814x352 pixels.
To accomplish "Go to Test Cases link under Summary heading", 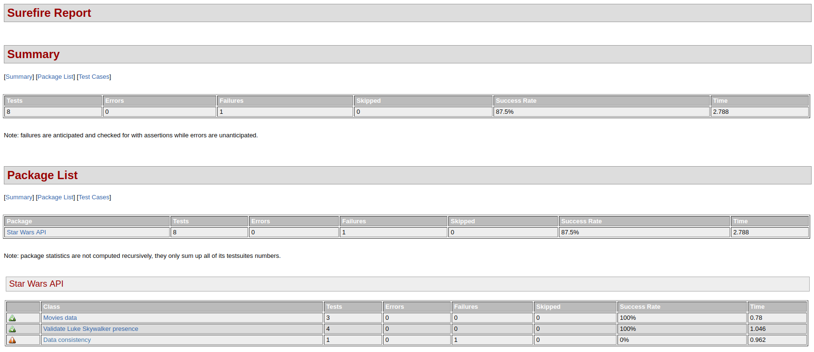I will tap(94, 77).
